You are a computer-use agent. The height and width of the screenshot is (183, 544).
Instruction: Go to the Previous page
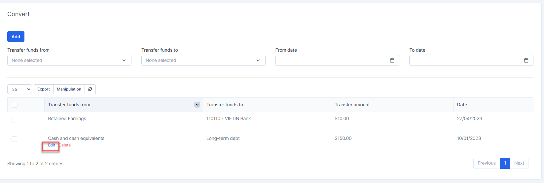(486, 163)
